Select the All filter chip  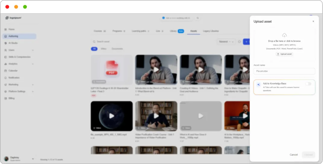(94, 49)
